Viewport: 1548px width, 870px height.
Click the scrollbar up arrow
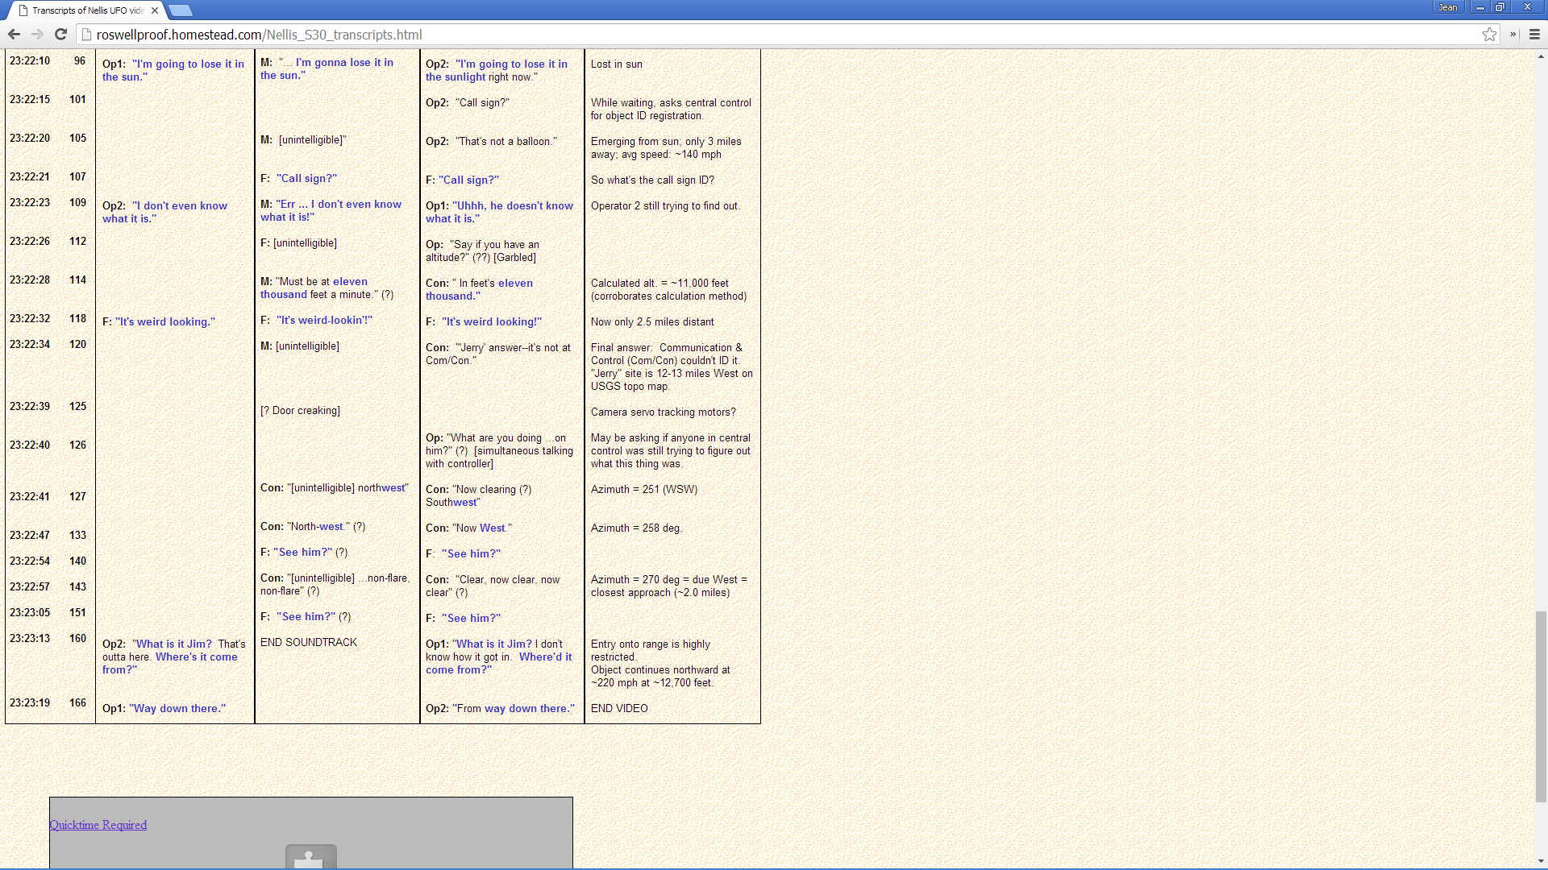click(1541, 56)
